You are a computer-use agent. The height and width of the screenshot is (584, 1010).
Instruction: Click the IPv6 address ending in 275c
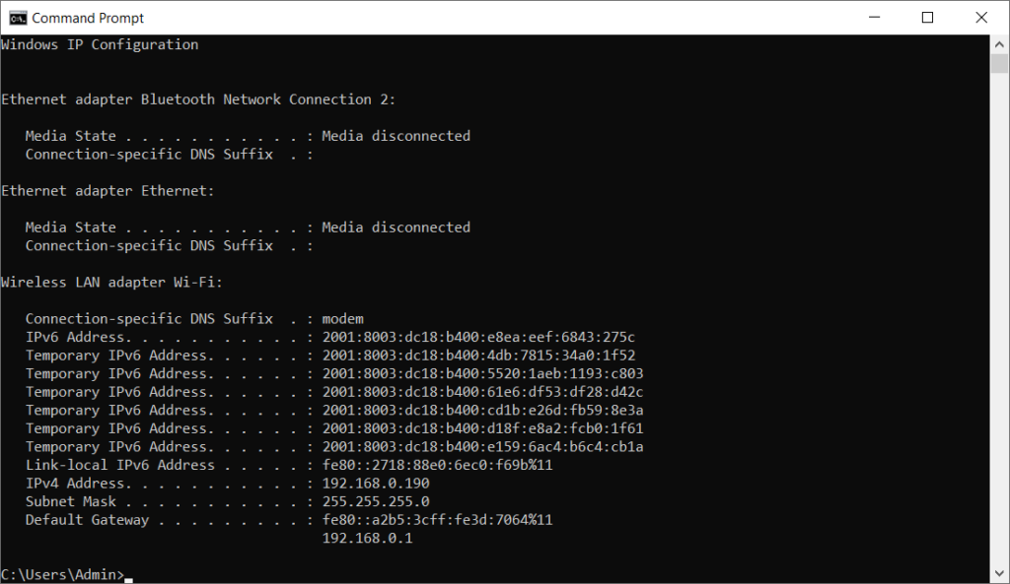coord(478,337)
